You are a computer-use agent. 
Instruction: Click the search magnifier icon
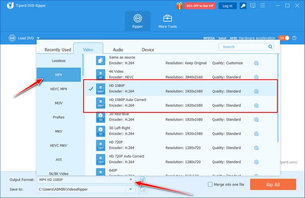(271, 47)
